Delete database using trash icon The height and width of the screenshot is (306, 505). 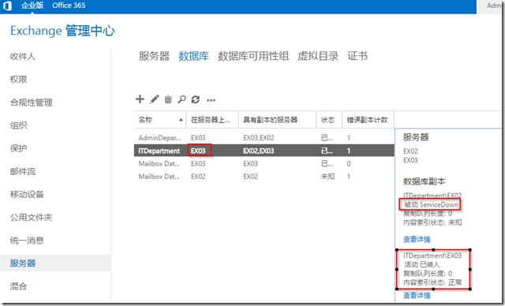pos(168,99)
